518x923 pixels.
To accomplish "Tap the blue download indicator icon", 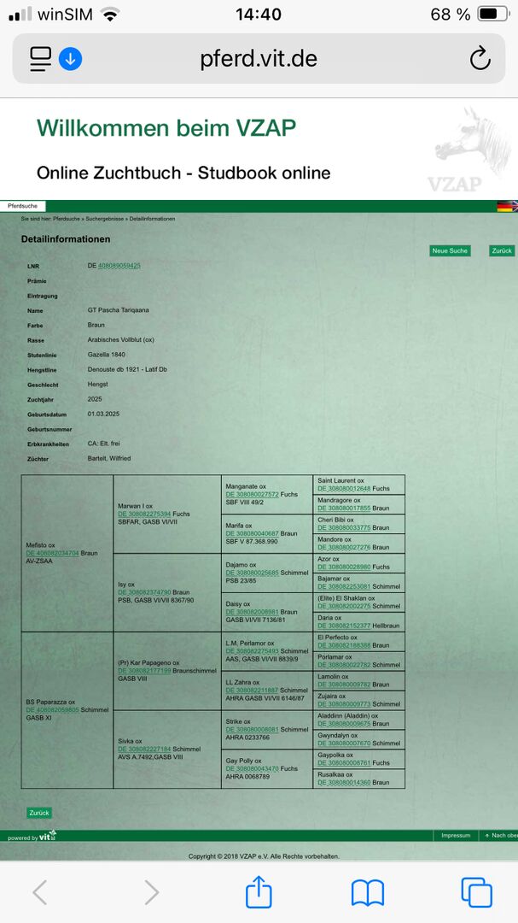I will (71, 59).
